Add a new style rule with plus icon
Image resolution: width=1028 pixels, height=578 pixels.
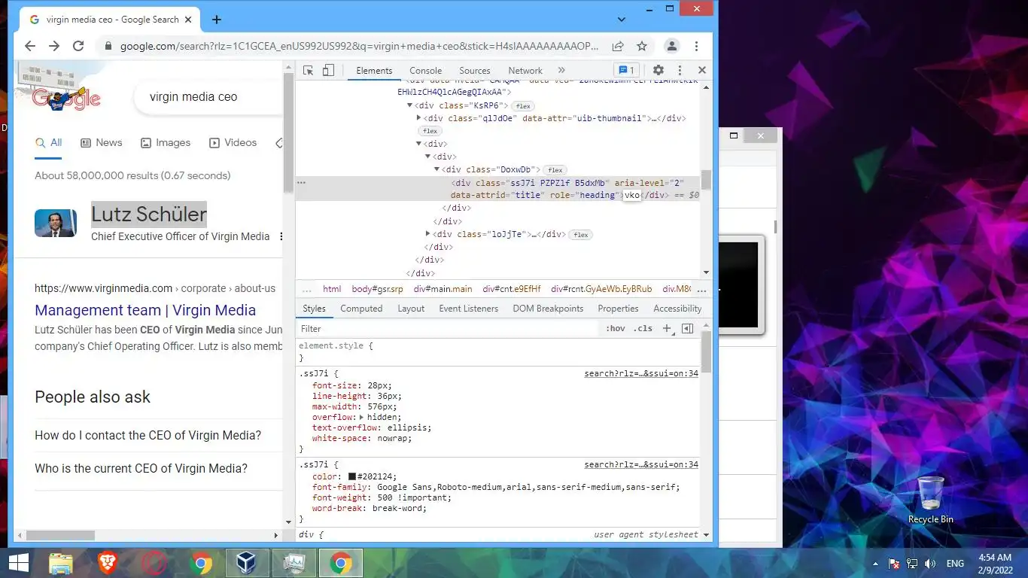coord(666,329)
